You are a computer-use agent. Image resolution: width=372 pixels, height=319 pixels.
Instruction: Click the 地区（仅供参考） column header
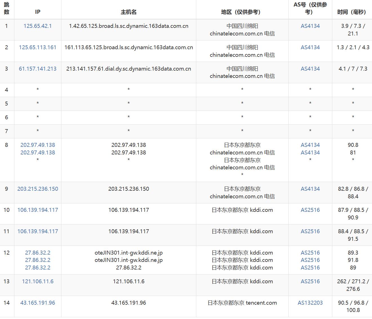pos(242,12)
